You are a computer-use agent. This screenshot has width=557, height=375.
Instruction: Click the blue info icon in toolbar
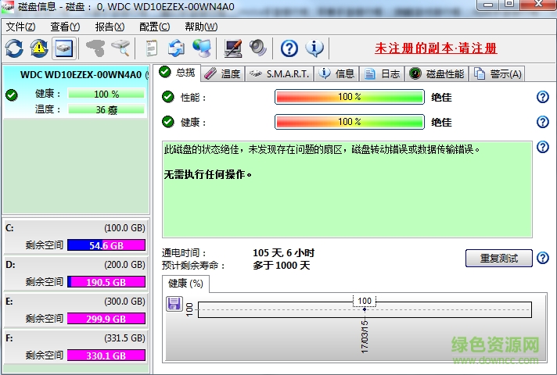click(x=314, y=48)
